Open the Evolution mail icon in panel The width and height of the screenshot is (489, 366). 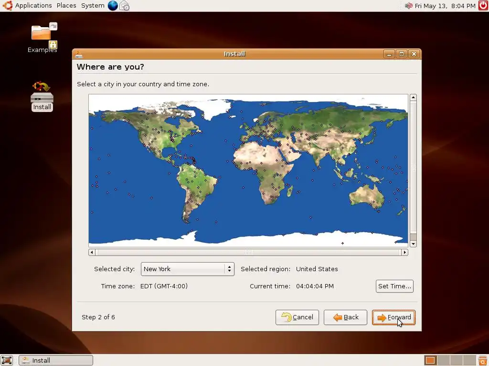coord(125,6)
